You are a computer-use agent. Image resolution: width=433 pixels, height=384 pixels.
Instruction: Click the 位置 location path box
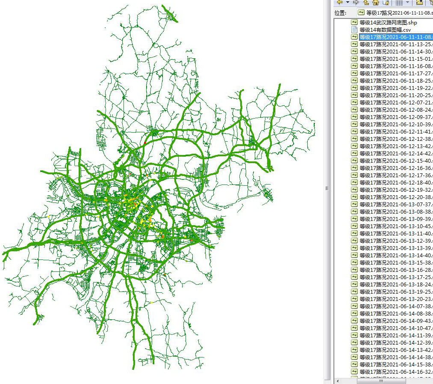[394, 13]
